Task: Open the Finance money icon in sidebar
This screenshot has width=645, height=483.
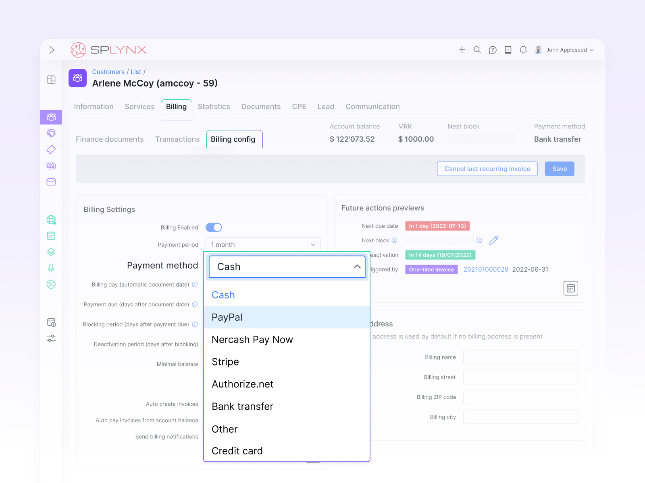Action: point(51,165)
